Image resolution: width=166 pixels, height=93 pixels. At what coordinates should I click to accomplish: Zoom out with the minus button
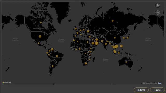point(158,13)
